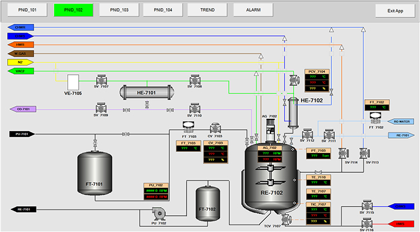This screenshot has width=420, height=232.
Task: Open the PU_7102 RPM panel
Action: click(156, 191)
